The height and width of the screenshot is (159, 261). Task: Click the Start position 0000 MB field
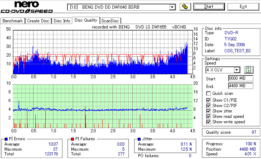coord(241,78)
